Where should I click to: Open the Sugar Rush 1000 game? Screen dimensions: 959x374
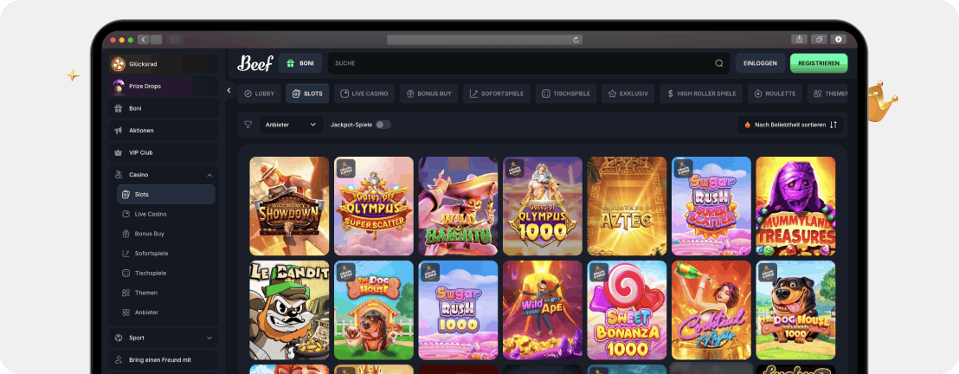click(x=458, y=310)
